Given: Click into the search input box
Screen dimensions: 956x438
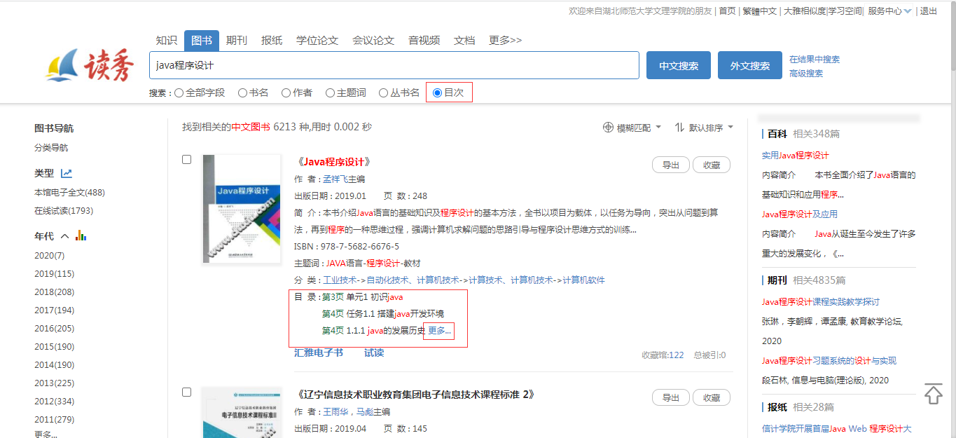Looking at the screenshot, I should point(394,65).
